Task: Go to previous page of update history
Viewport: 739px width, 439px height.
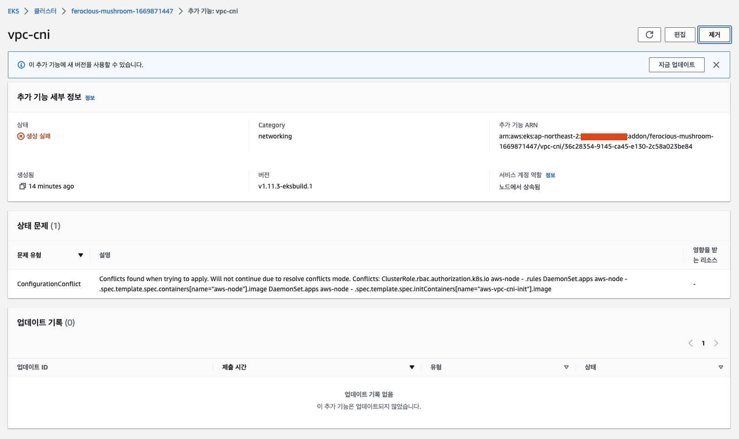Action: click(x=690, y=343)
